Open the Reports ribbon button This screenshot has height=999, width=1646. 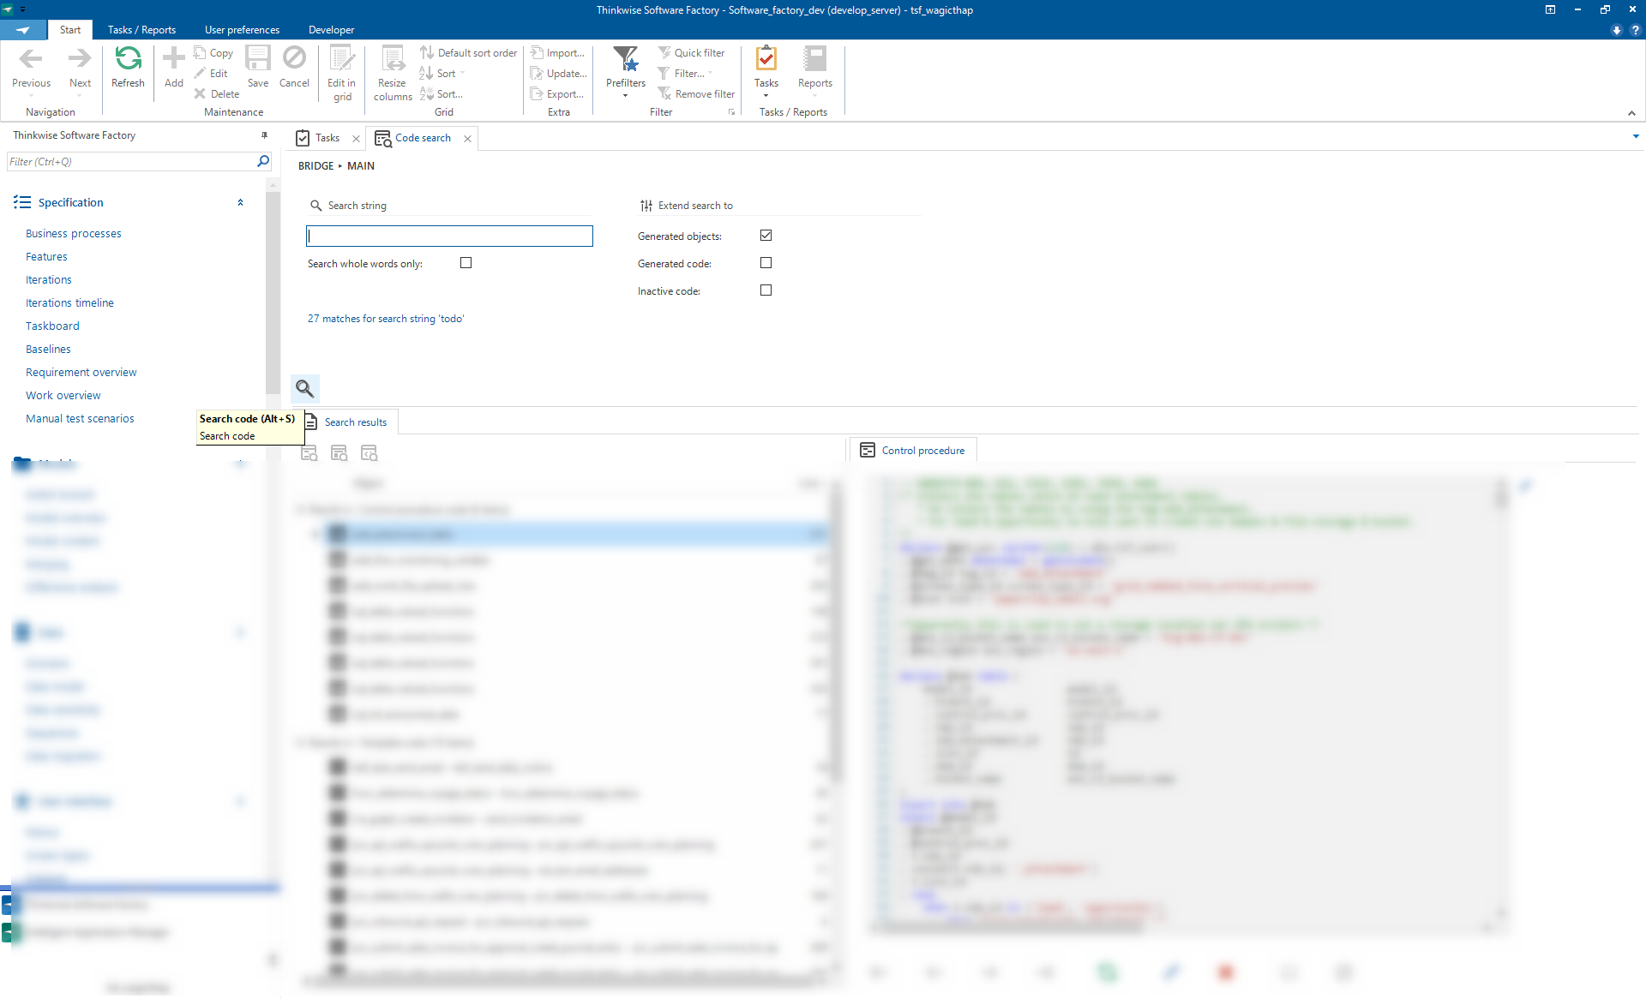click(x=814, y=68)
